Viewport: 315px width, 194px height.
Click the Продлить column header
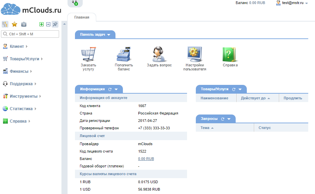pos(294,98)
